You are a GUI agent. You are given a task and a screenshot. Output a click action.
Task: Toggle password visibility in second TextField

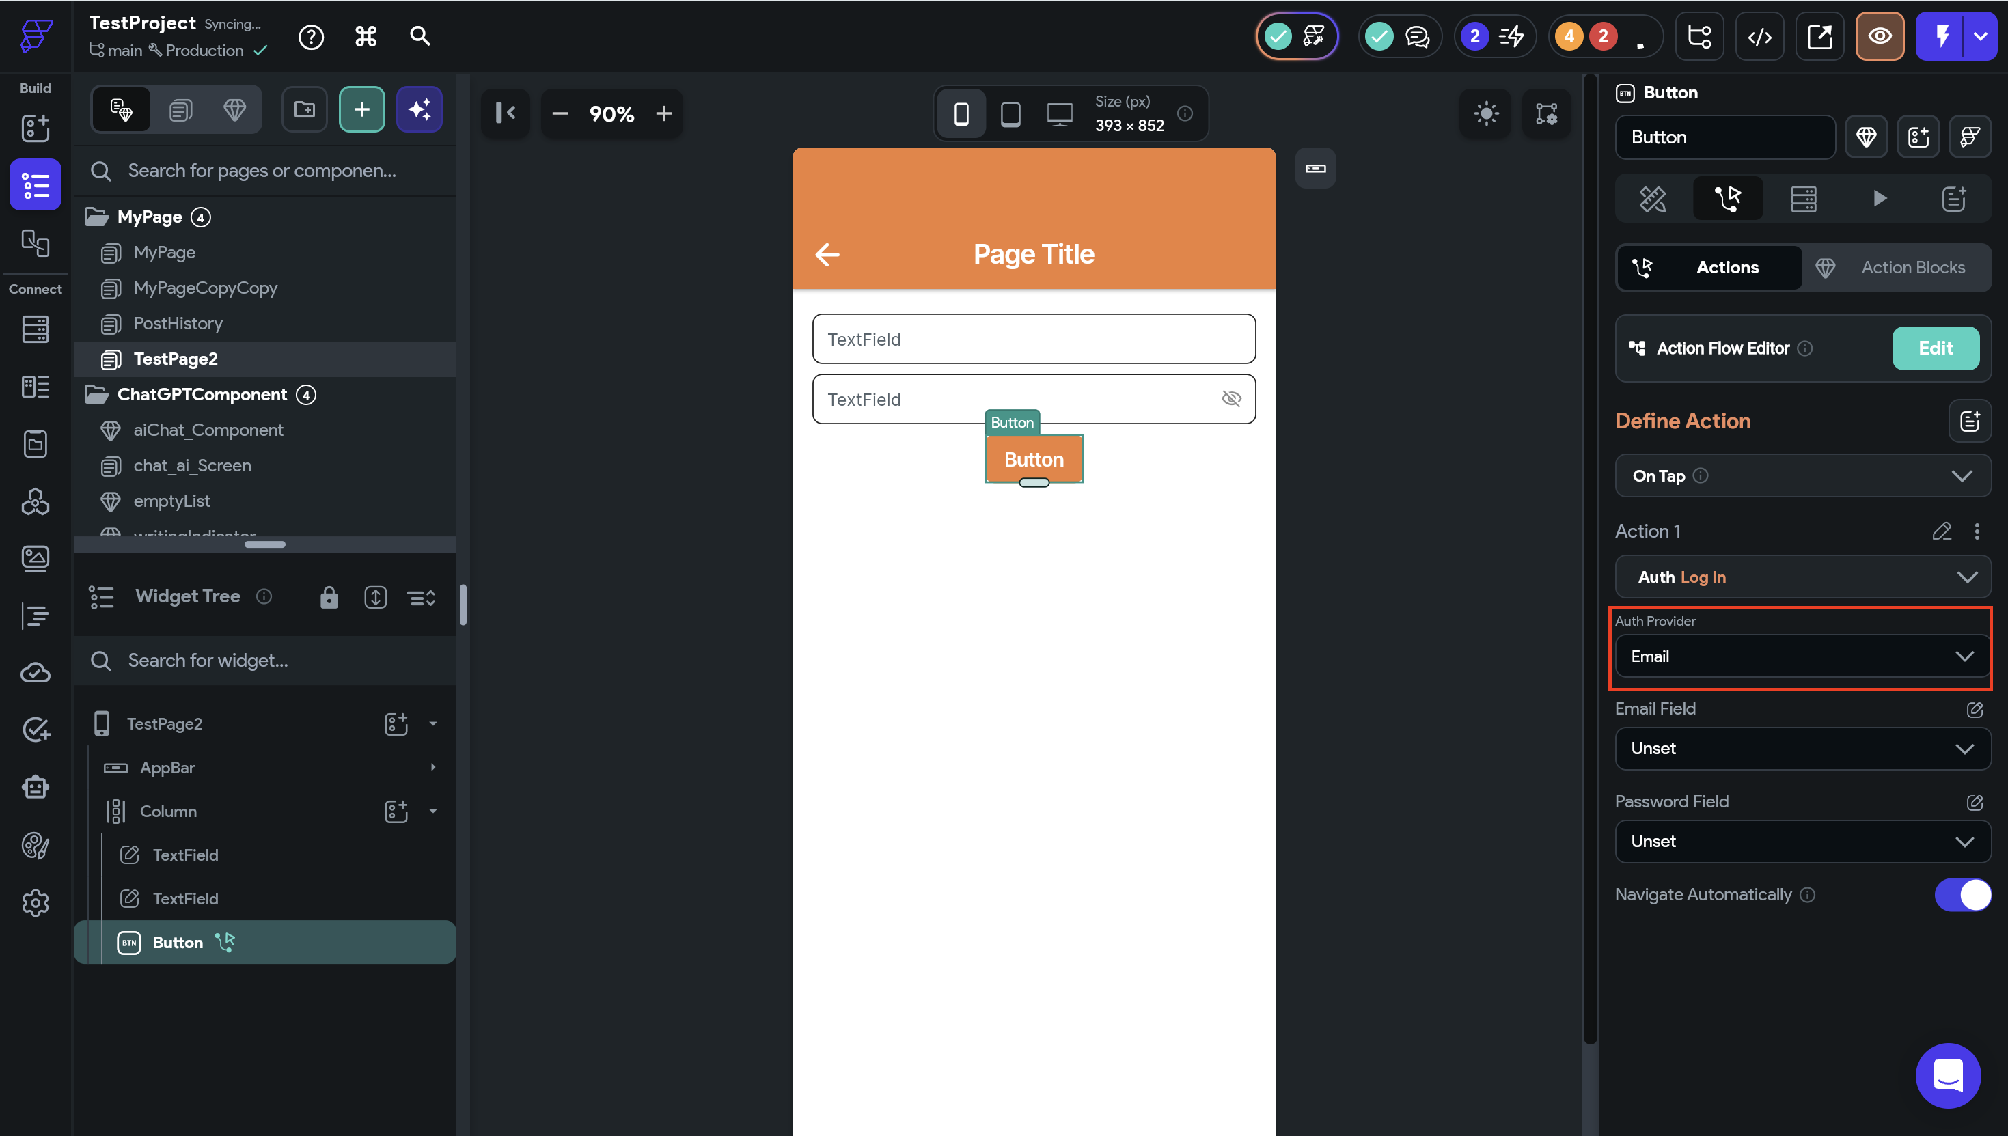click(x=1231, y=399)
